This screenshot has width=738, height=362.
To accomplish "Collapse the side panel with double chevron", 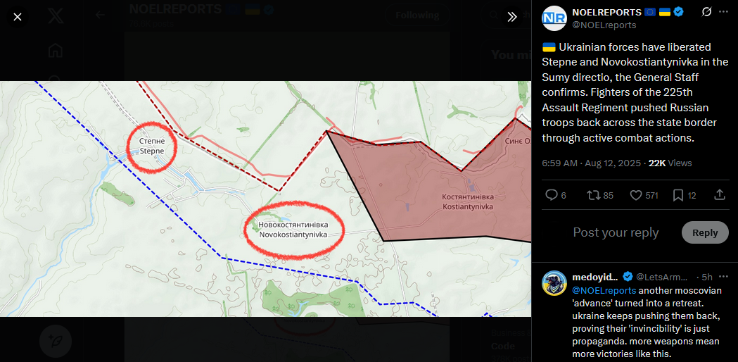I will click(512, 18).
